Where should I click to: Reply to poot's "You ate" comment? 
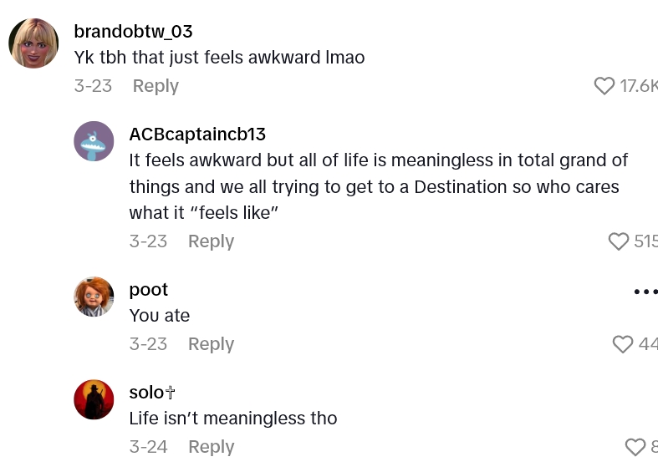tap(211, 344)
